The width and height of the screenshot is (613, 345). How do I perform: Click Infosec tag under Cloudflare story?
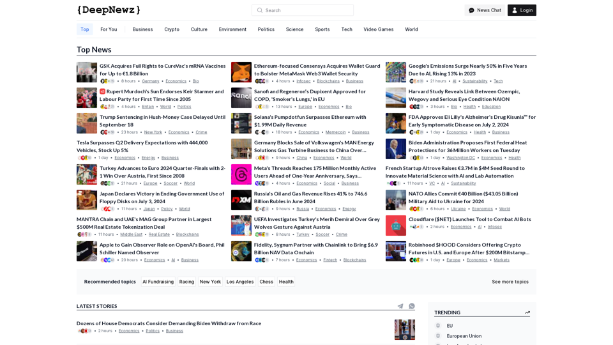point(494,226)
